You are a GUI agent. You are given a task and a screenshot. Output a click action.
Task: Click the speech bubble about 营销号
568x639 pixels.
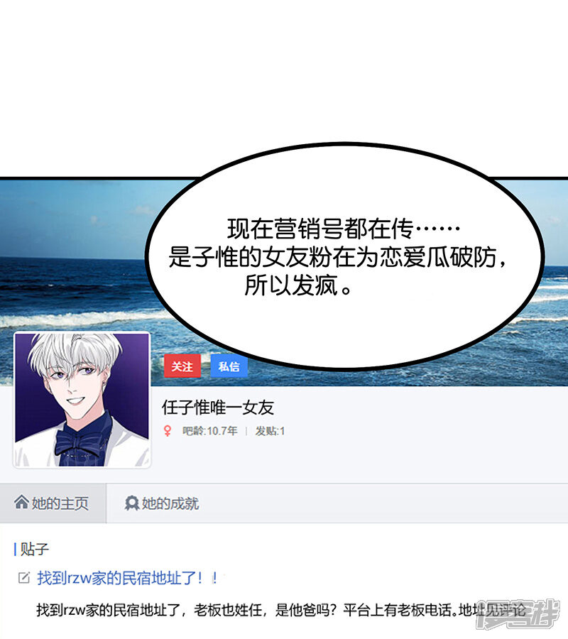click(344, 257)
